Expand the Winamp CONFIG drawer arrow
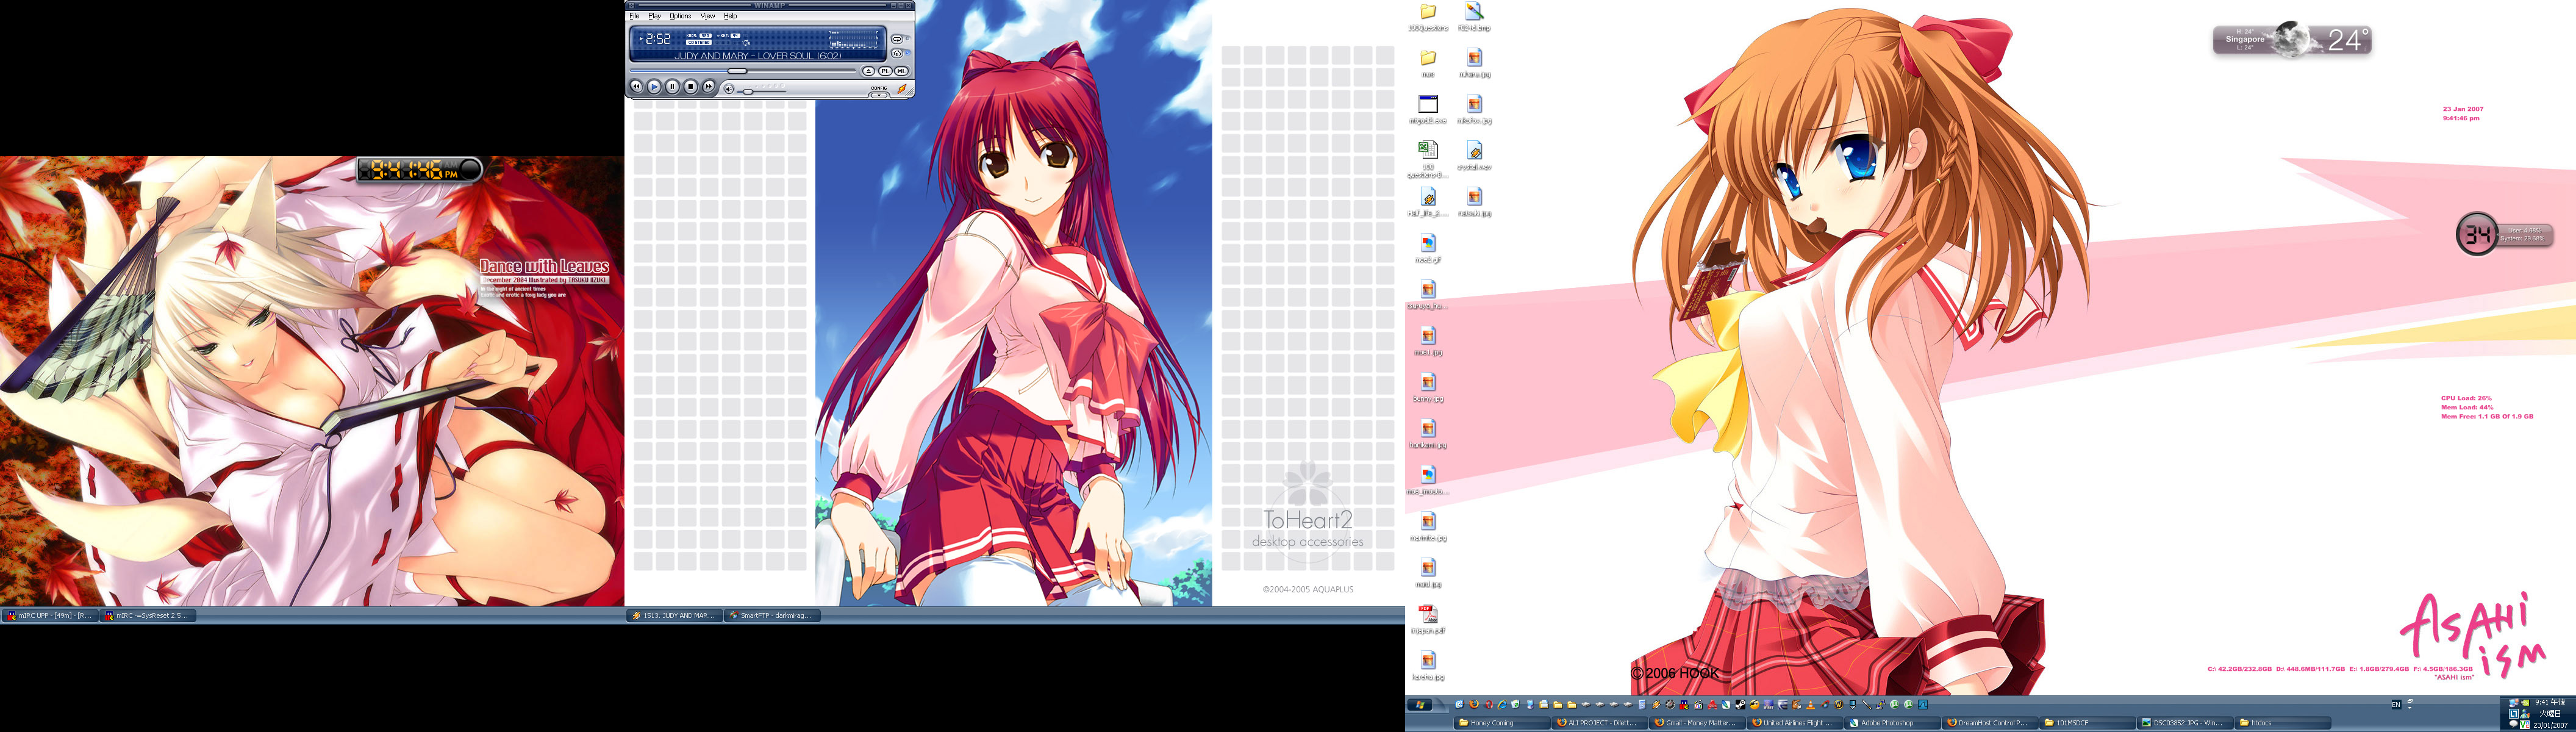 (x=879, y=96)
